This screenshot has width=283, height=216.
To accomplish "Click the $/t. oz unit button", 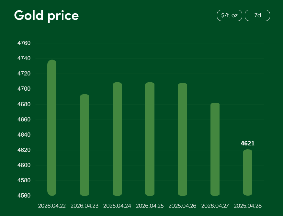I will point(229,16).
